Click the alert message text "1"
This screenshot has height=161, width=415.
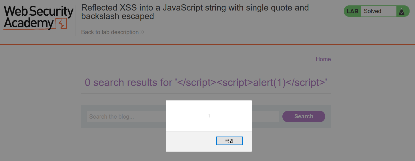pos(209,116)
